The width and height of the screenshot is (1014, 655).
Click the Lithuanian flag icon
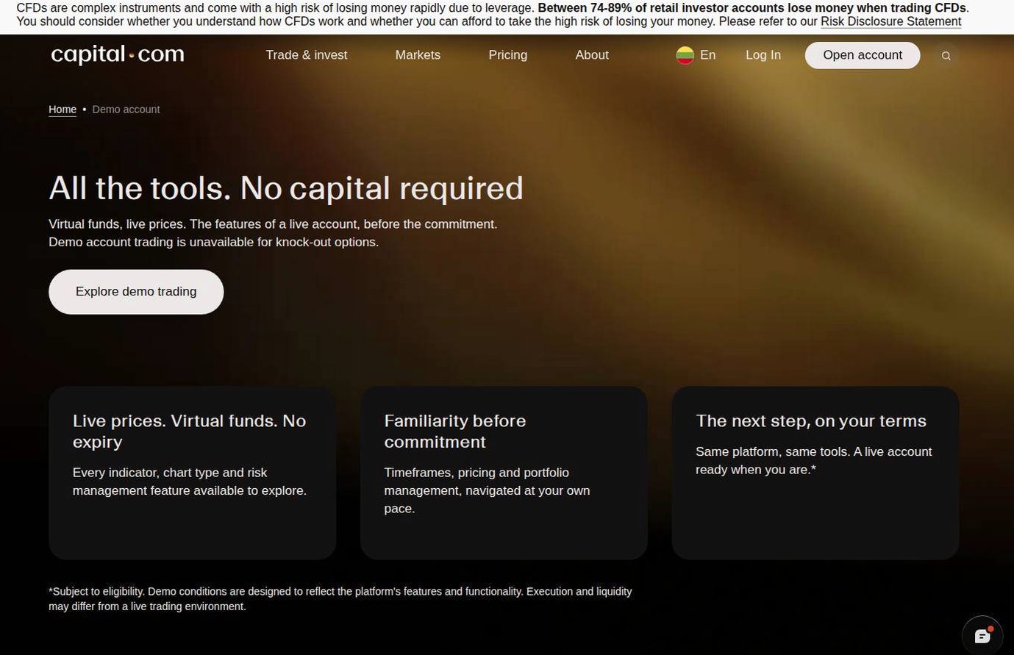click(x=685, y=55)
